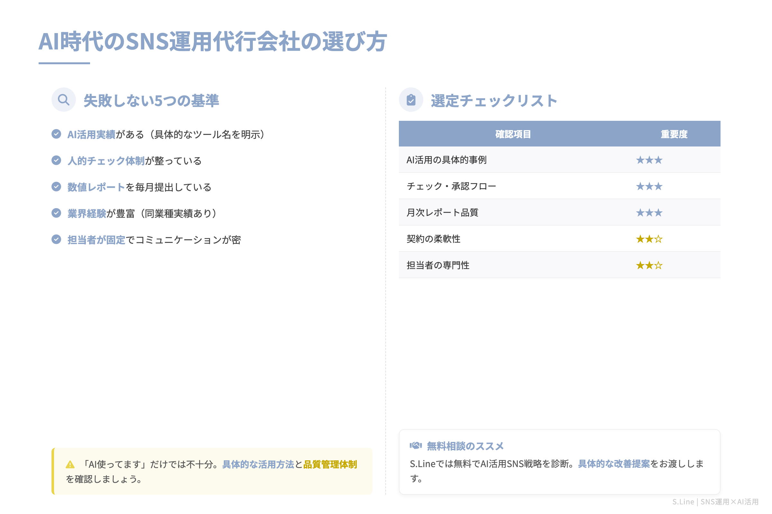
Task: Expand the 月次レポート品質 row for details
Action: click(443, 212)
